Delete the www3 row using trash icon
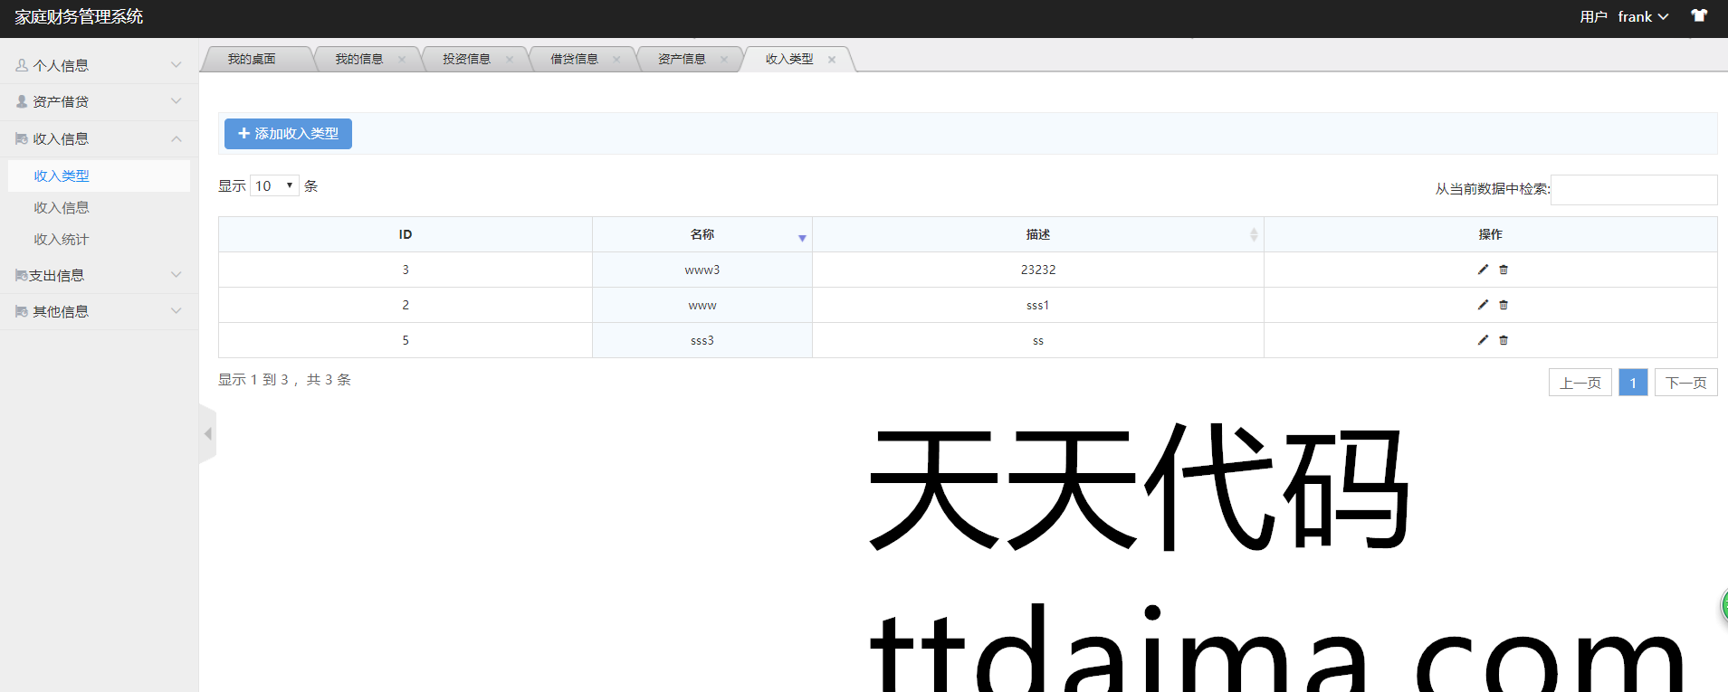1728x692 pixels. tap(1504, 270)
